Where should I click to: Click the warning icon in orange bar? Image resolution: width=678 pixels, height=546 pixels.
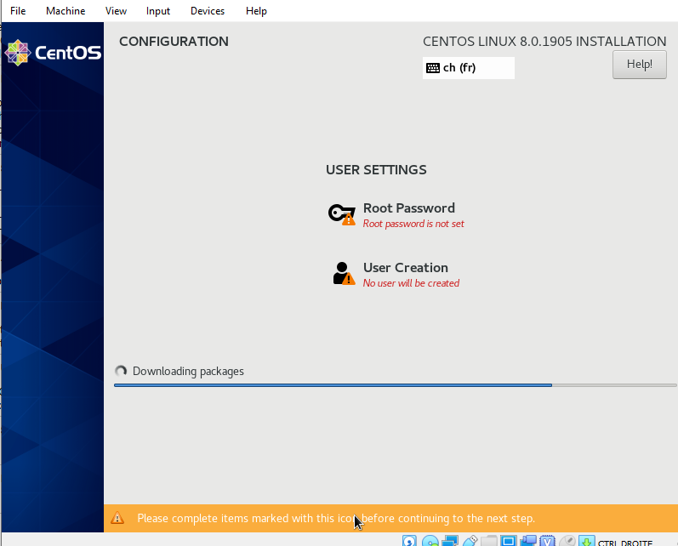point(117,518)
